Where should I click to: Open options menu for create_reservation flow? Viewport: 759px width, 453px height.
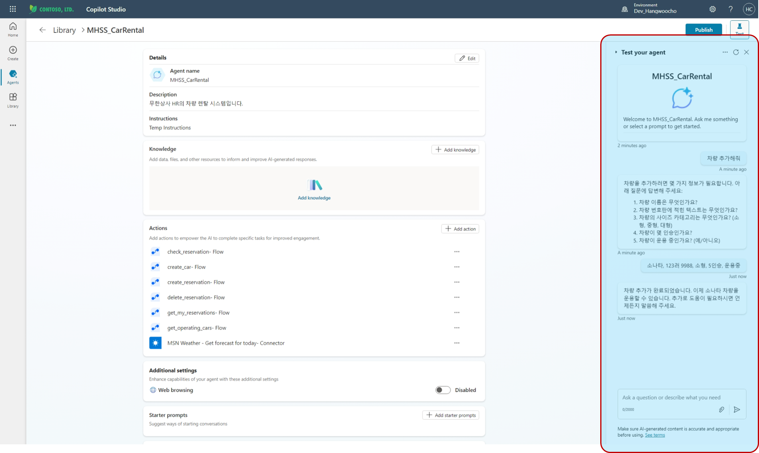click(x=457, y=282)
